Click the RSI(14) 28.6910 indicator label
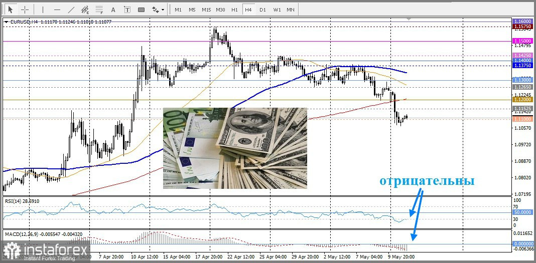Image resolution: width=536 pixels, height=263 pixels. coord(22,201)
